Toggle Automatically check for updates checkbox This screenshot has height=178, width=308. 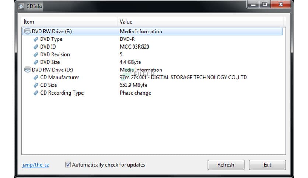coord(68,165)
